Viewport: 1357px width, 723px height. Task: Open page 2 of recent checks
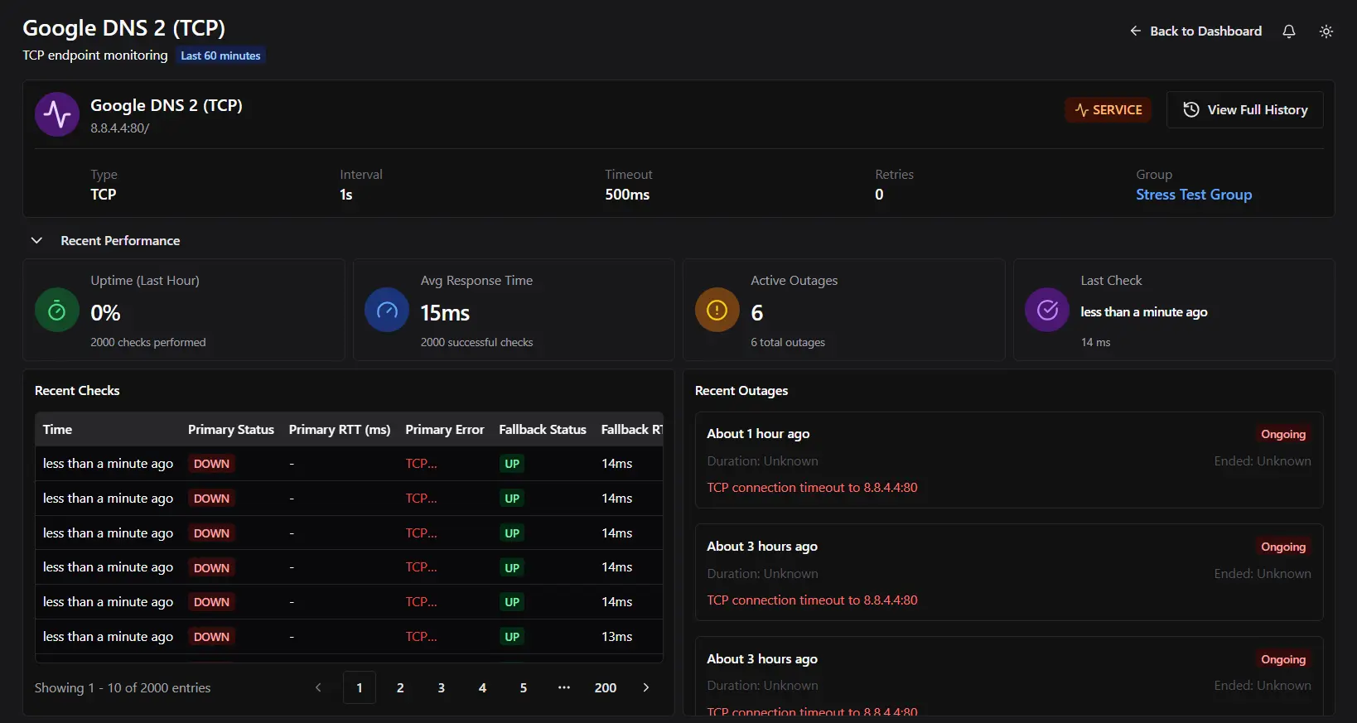(400, 687)
